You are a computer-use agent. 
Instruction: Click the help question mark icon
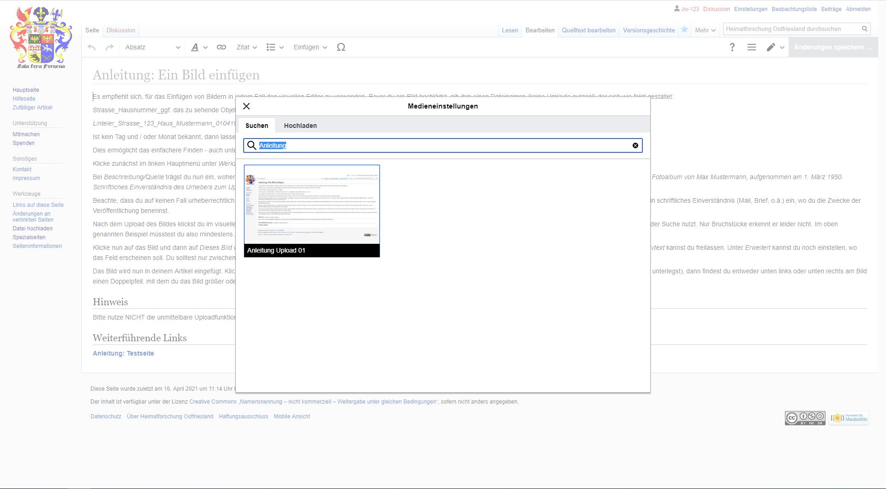click(732, 47)
